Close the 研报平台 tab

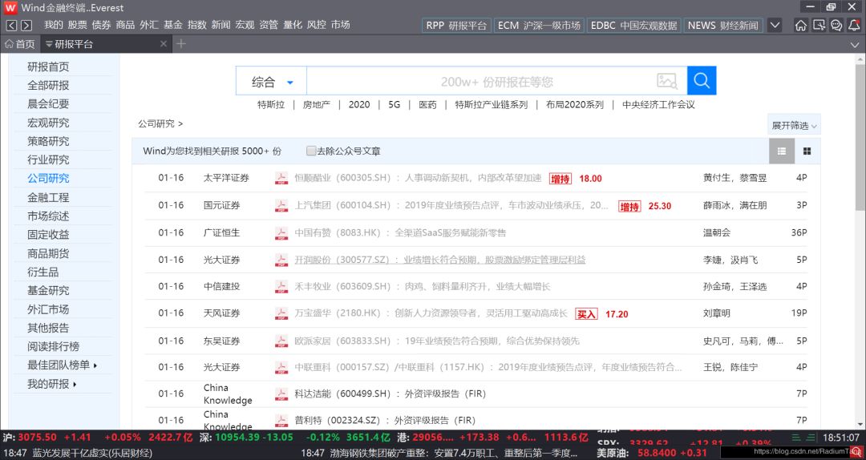(x=164, y=44)
